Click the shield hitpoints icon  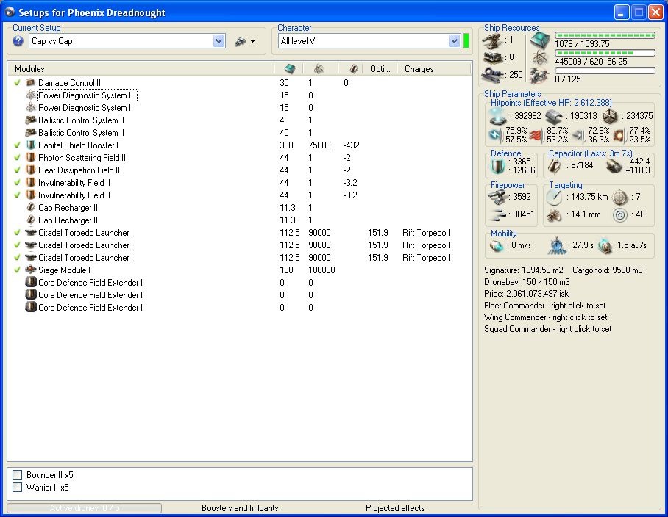coord(497,116)
